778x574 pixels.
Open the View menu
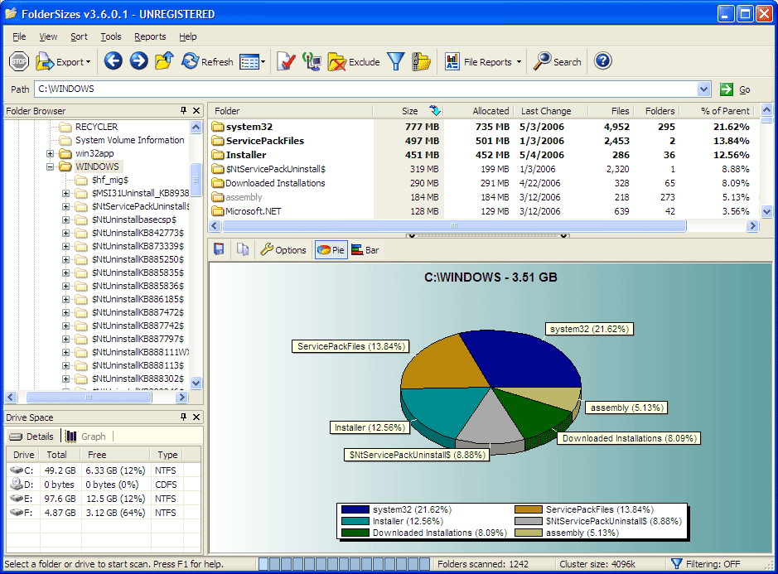click(x=48, y=36)
